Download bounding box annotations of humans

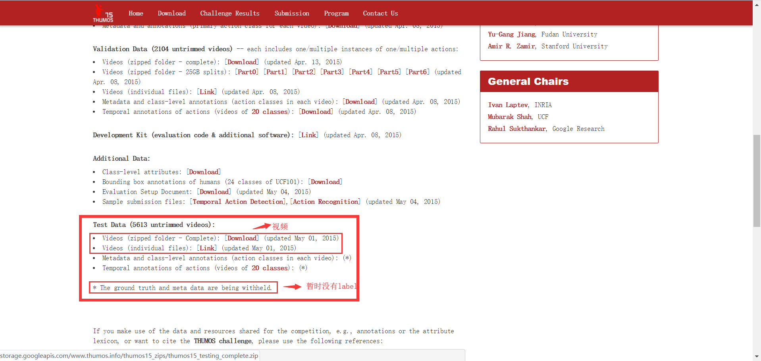pos(325,182)
